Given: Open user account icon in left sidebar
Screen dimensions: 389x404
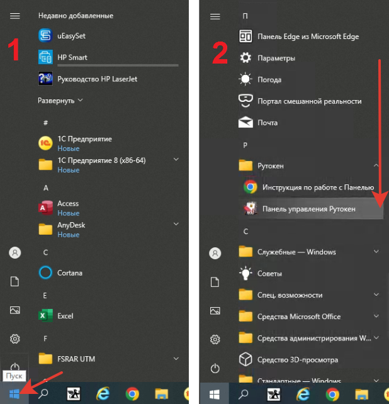Looking at the screenshot, I should tap(15, 252).
